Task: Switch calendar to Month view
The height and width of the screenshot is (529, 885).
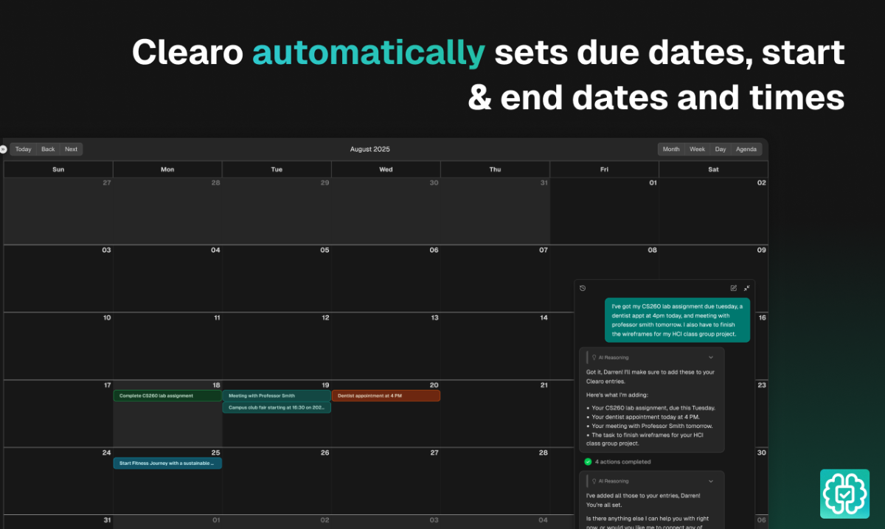Action: pyautogui.click(x=671, y=150)
